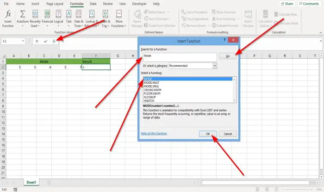Viewport: 324px width, 192px height.
Task: Select the Result header cell
Action: pos(96,62)
